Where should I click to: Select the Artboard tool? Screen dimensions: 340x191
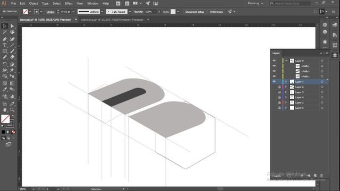(5, 104)
